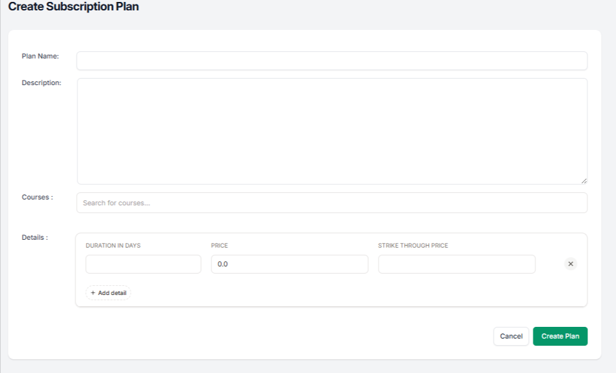Click the DURATION IN DAYS column header
Image resolution: width=616 pixels, height=373 pixels.
113,246
